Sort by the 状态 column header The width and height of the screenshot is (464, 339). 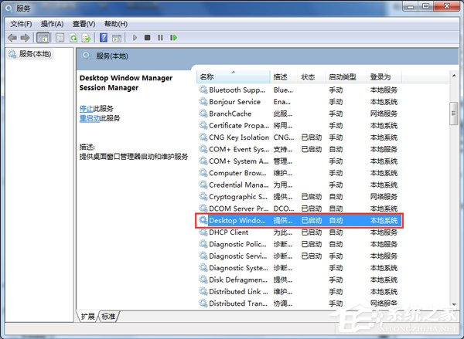(x=312, y=77)
